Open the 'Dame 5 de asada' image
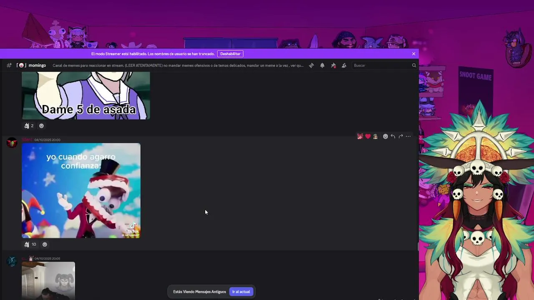Viewport: 534px width, 300px height. (x=86, y=95)
